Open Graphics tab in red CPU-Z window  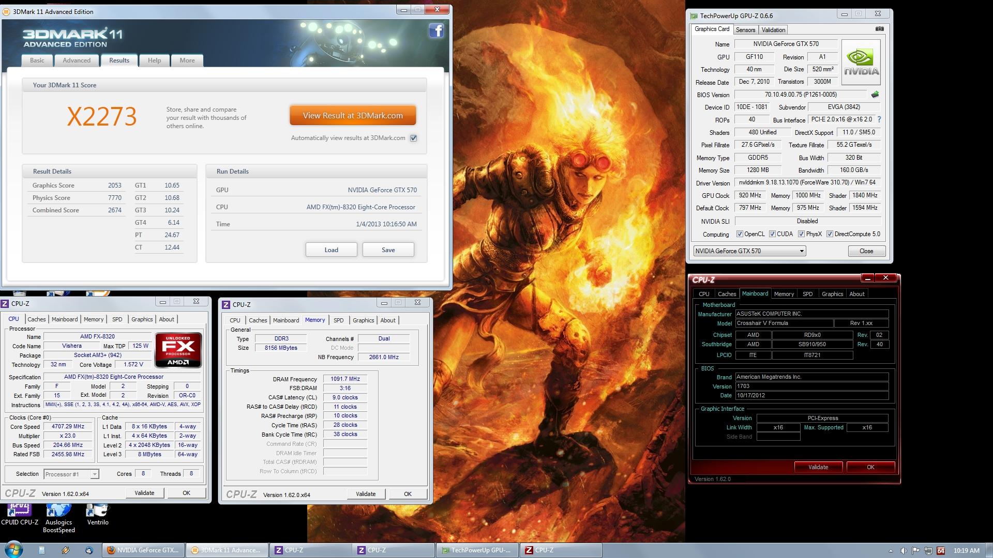pos(832,294)
